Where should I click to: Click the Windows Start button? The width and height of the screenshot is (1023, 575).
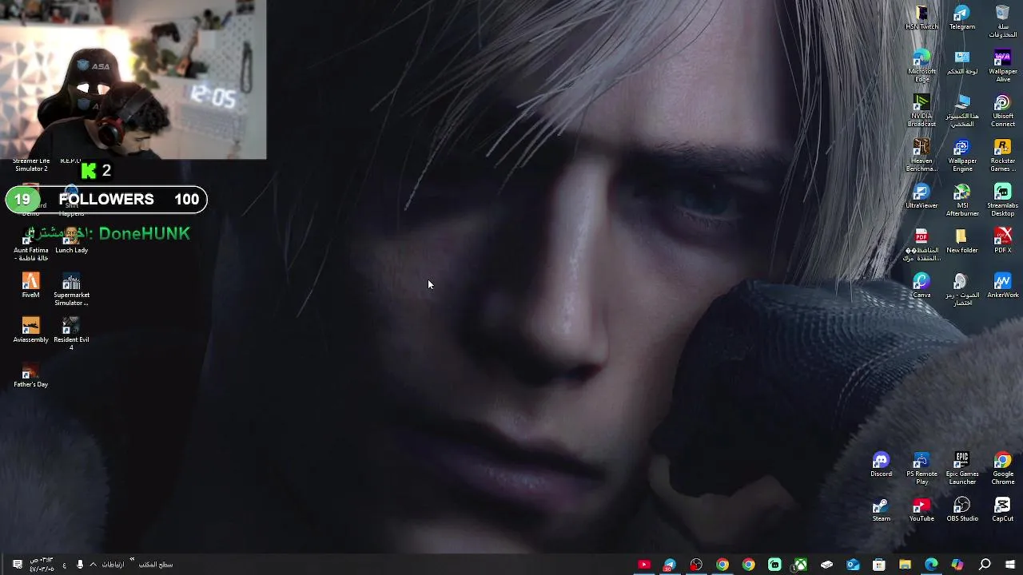coord(1010,565)
